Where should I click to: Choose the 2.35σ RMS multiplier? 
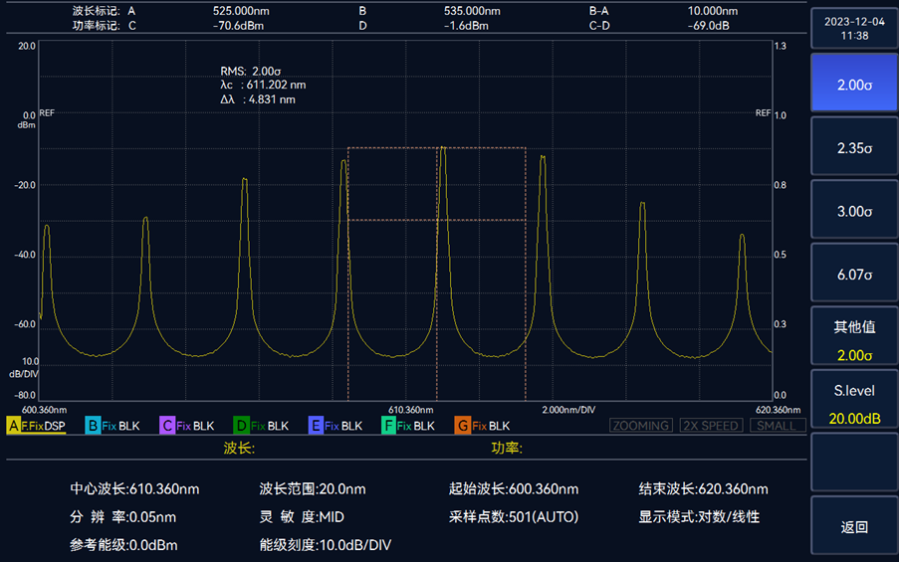[854, 147]
